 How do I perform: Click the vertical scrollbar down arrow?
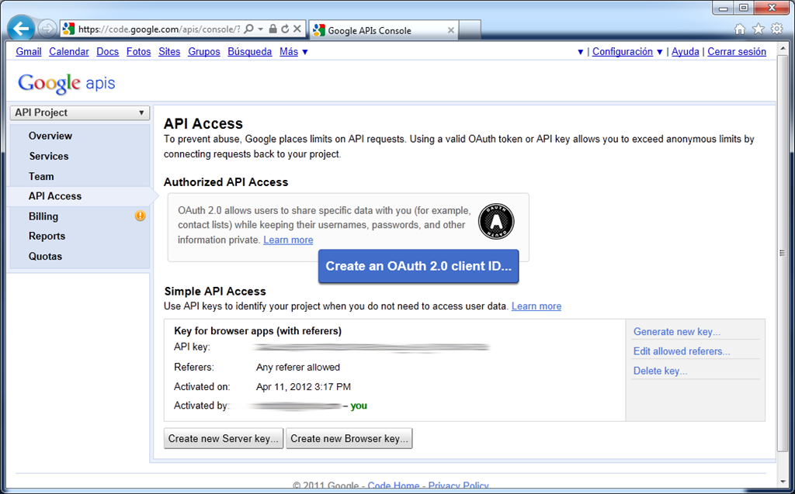coord(781,482)
